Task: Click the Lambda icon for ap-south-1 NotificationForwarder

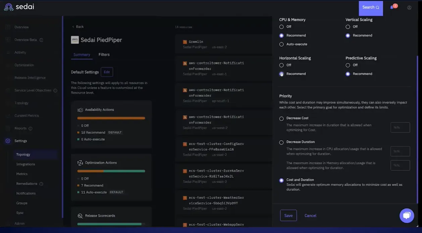Action: coord(184,90)
